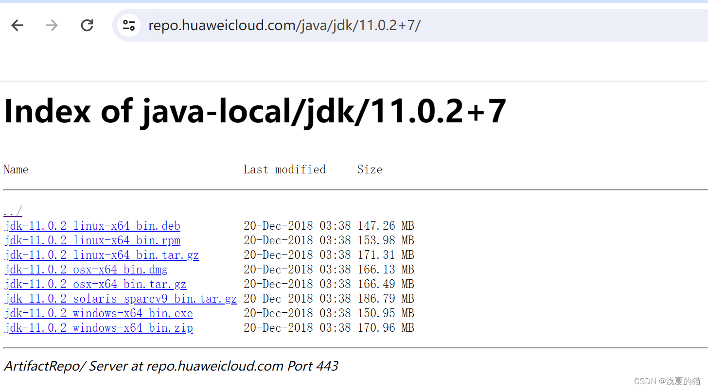
Task: Click the modified date of the .zip row
Action: [297, 328]
